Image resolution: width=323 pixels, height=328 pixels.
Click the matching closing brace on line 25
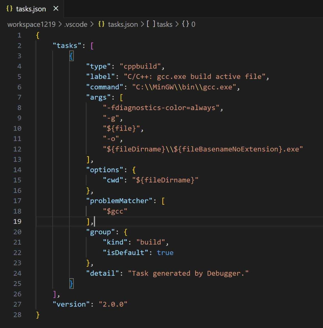click(x=71, y=284)
